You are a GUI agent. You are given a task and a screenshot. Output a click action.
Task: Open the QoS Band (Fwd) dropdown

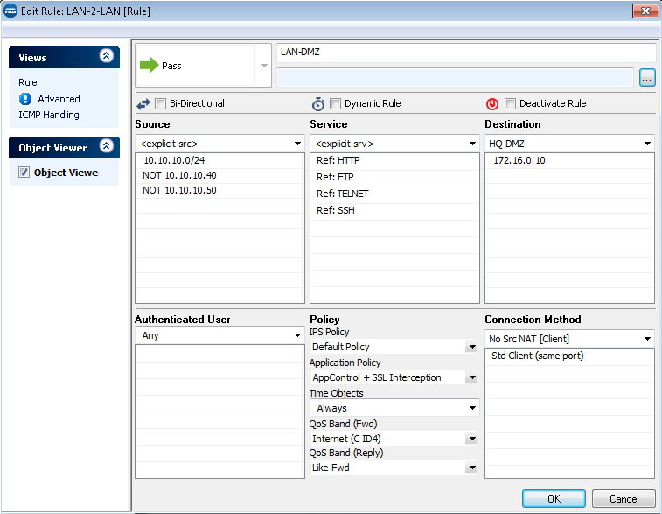[472, 439]
